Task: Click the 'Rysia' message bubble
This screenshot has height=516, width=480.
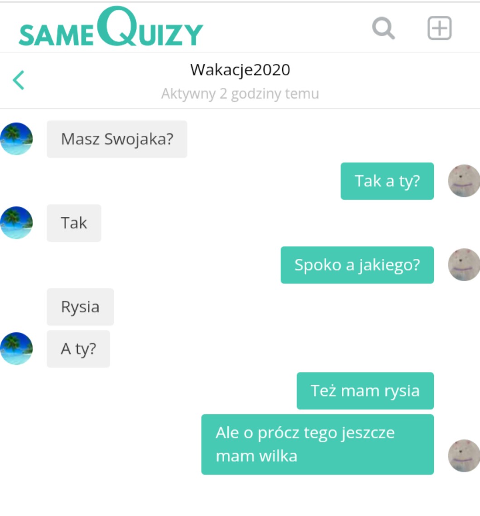Action: click(80, 307)
